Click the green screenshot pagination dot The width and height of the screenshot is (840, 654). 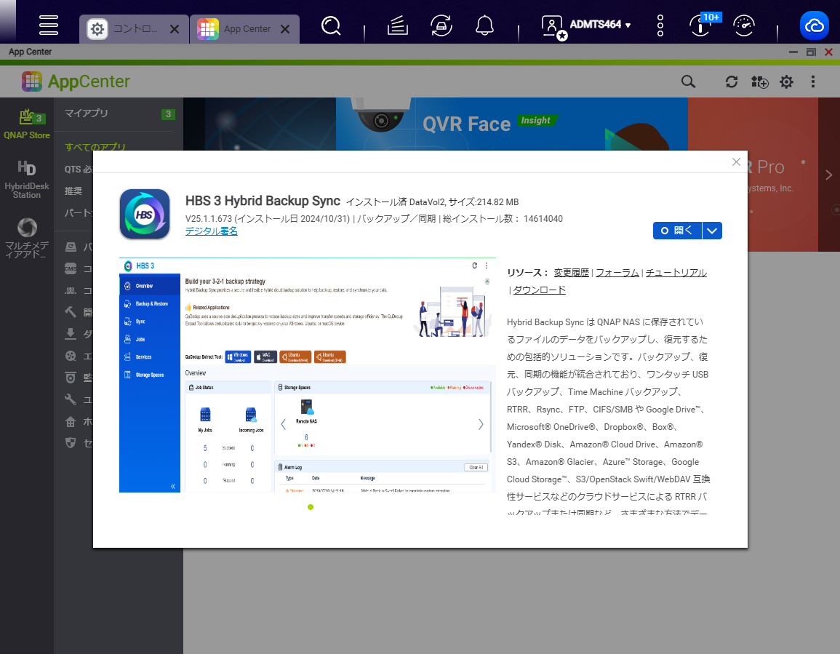(x=311, y=507)
